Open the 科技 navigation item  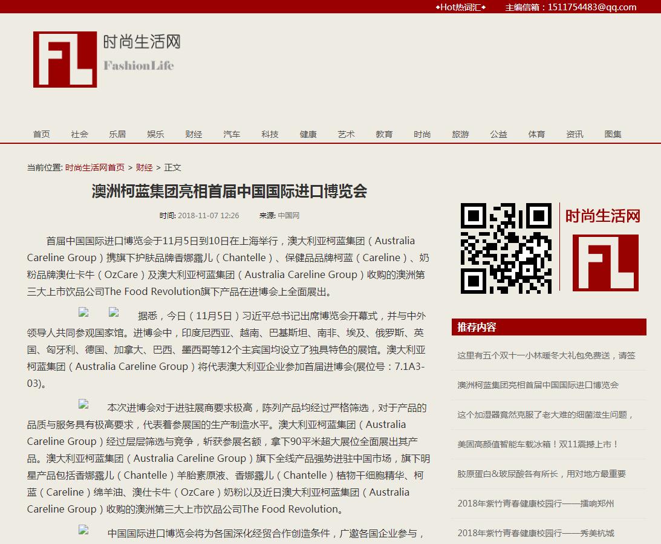coord(270,134)
